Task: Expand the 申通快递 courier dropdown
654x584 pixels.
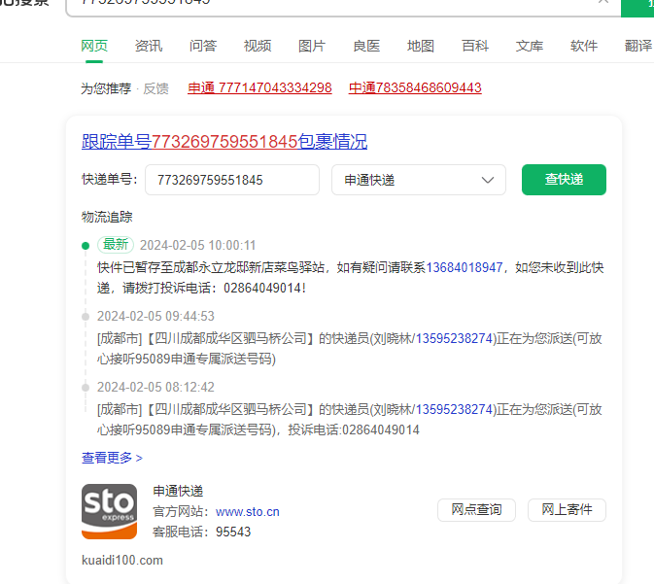Action: point(419,180)
